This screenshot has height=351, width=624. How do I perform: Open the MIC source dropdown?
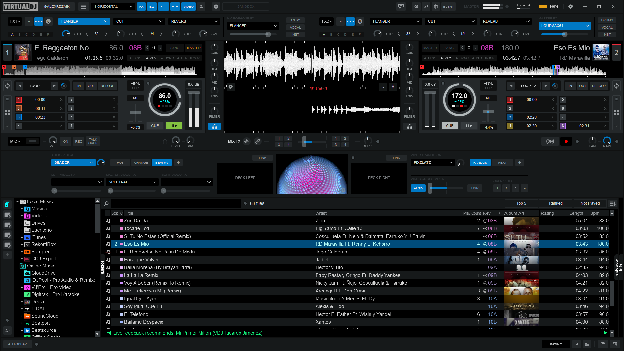tap(15, 141)
